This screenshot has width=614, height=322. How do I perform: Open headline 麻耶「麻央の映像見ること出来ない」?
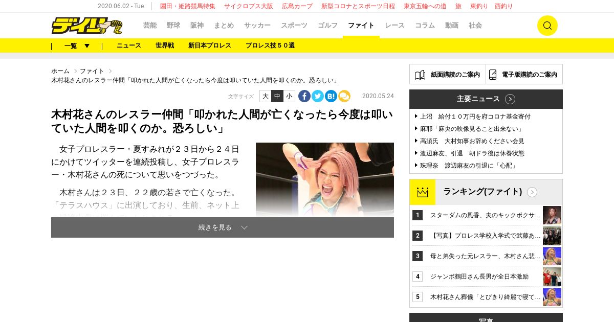coord(471,129)
